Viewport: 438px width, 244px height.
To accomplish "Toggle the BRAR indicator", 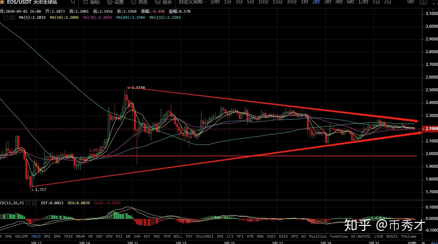I will click(x=80, y=236).
